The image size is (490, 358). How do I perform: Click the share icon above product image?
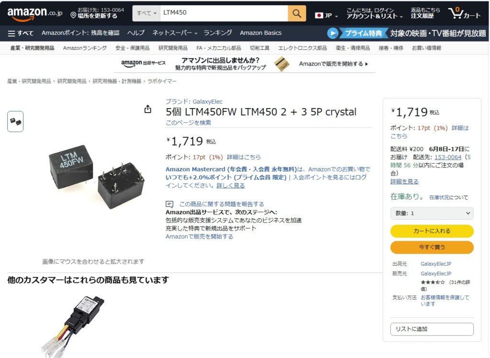coord(148,109)
